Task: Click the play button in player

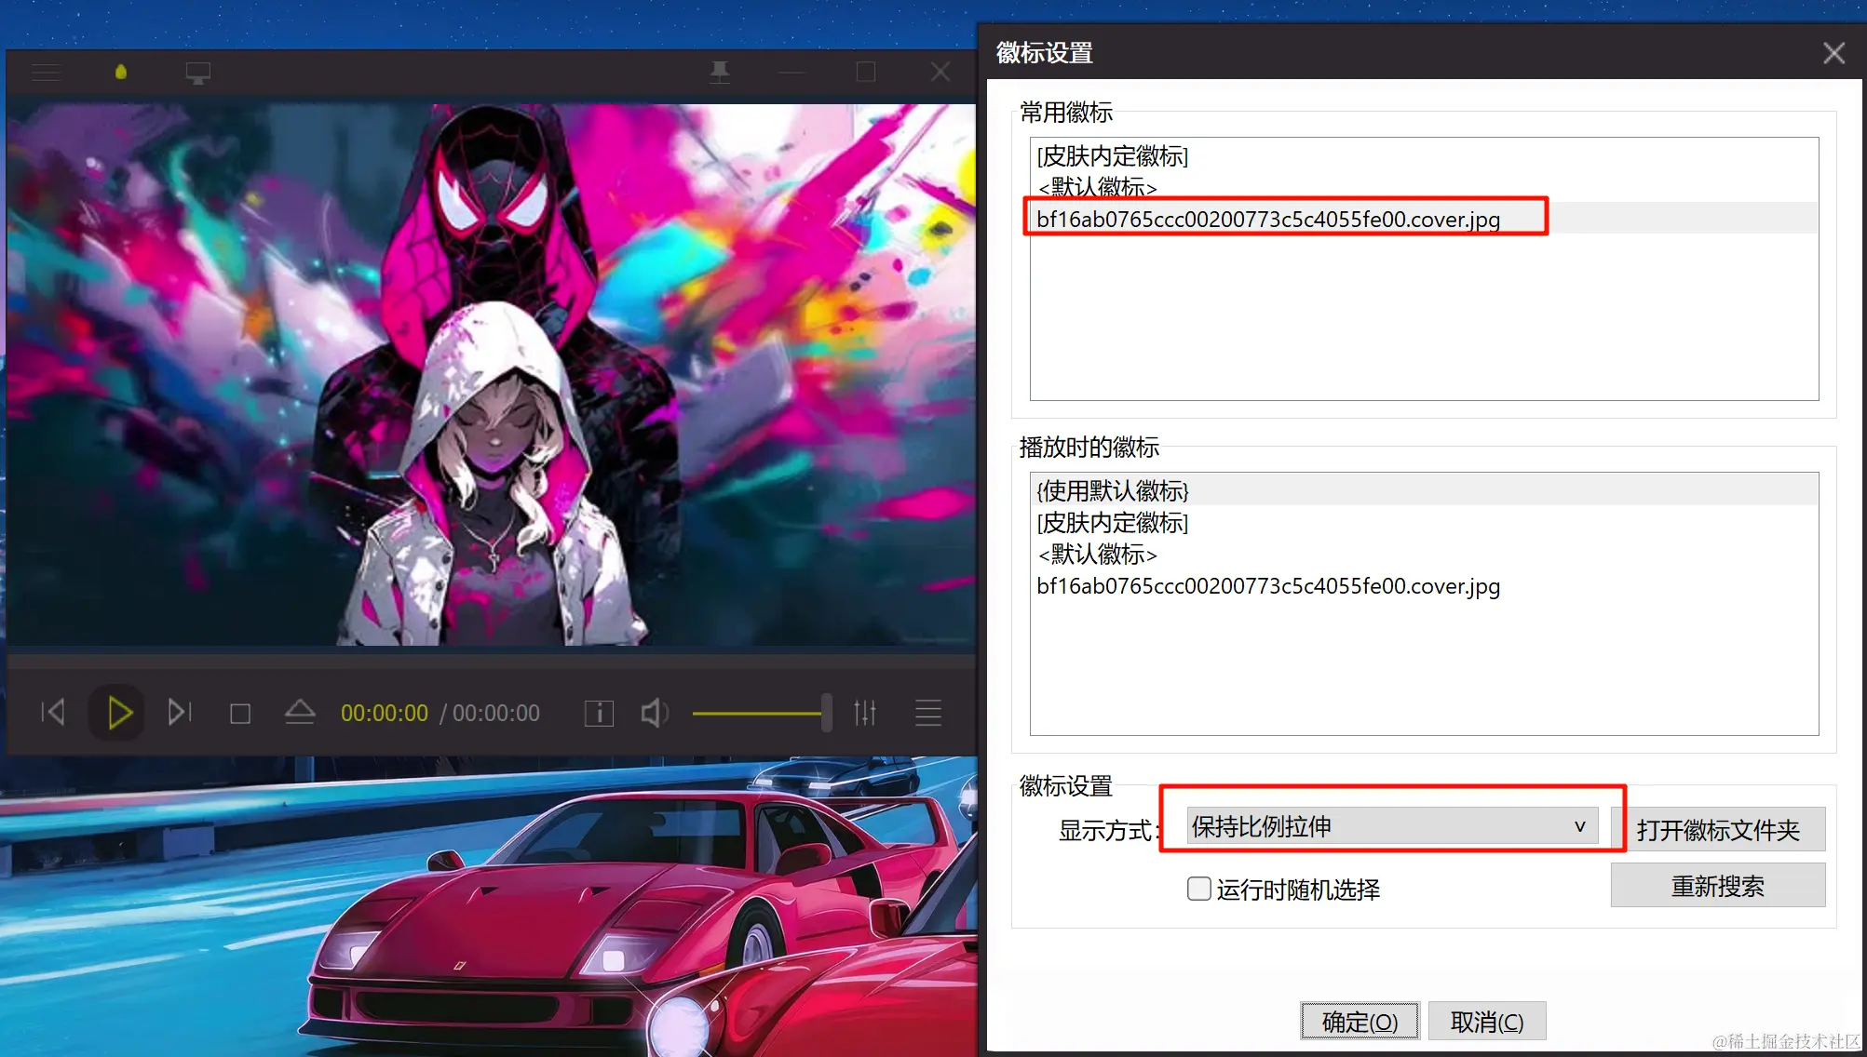Action: (118, 714)
